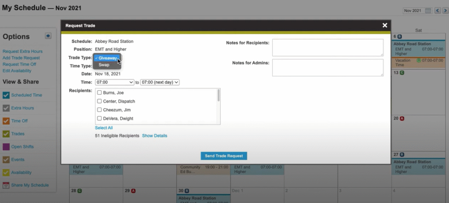
Task: Click the recipients list scrollbar
Action: 219,95
